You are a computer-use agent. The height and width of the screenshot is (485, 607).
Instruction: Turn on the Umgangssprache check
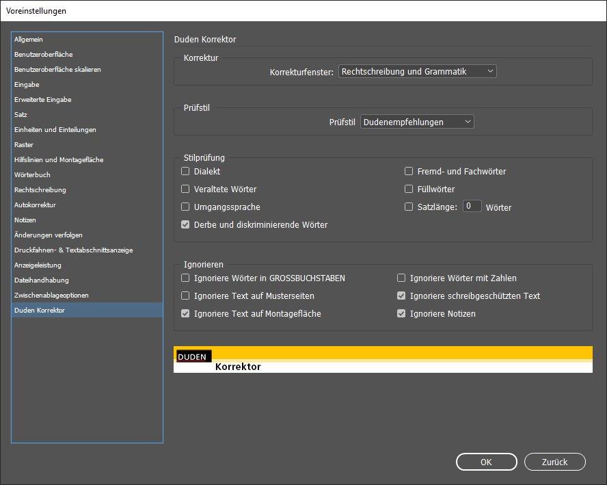point(185,207)
